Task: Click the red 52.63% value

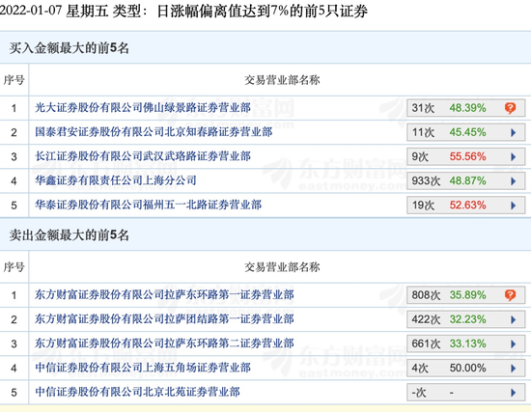Action: click(467, 206)
